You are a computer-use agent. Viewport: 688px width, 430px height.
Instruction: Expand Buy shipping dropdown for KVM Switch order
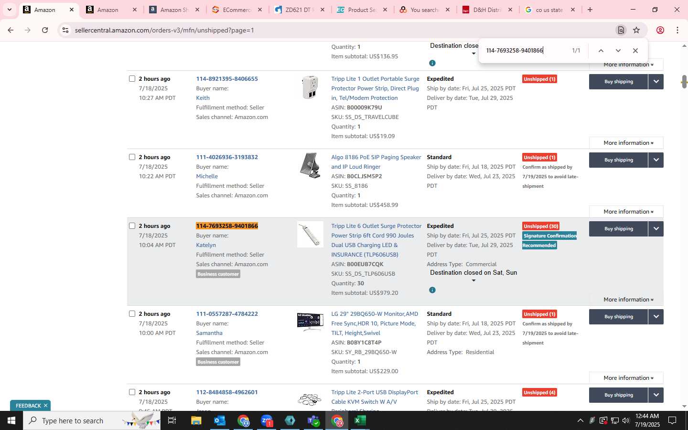[x=656, y=395]
